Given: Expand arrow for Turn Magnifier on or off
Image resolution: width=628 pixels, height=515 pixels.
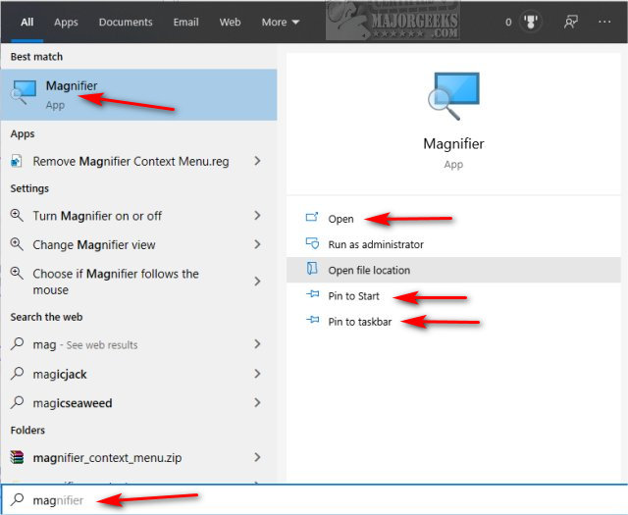Looking at the screenshot, I should coord(257,216).
